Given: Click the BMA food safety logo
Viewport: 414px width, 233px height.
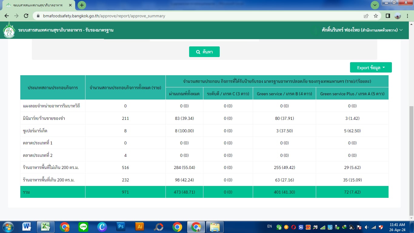Looking at the screenshot, I should pos(9,30).
